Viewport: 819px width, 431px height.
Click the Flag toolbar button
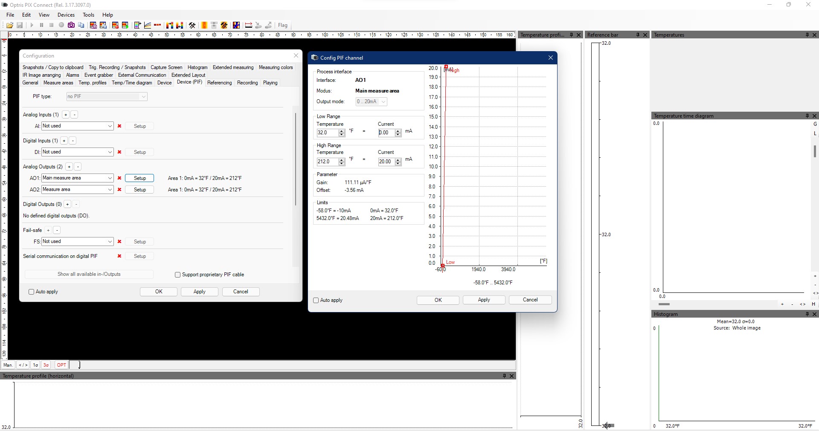pyautogui.click(x=283, y=25)
